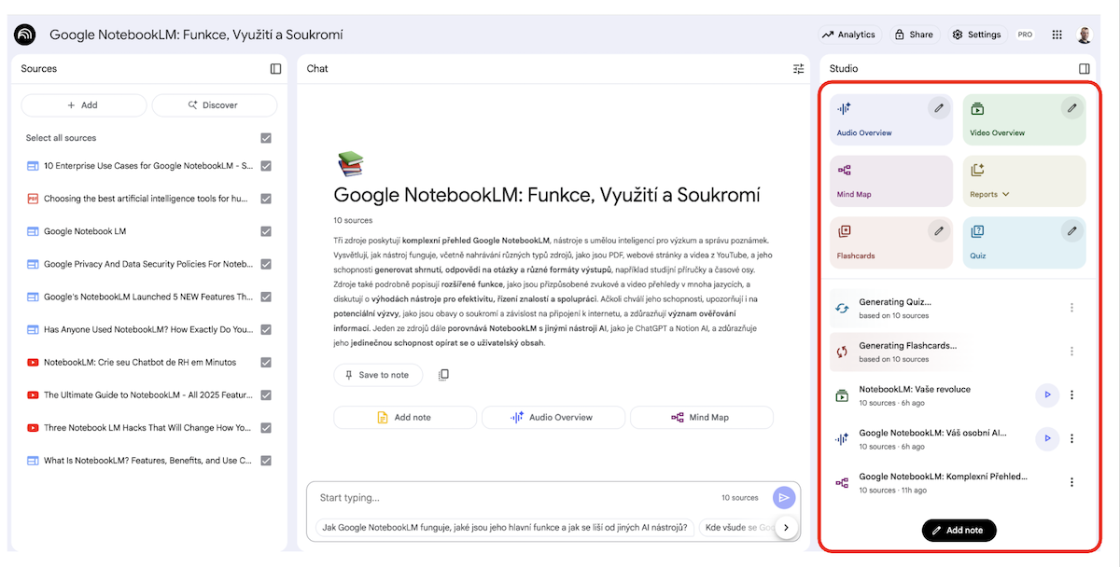The width and height of the screenshot is (1120, 567).
Task: Open chat configuration sliders icon
Action: tap(798, 69)
